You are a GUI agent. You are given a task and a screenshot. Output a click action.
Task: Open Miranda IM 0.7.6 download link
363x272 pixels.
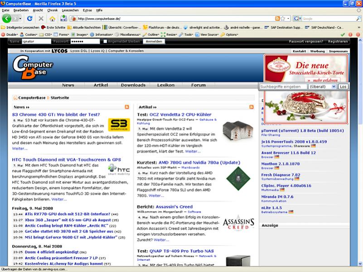click(277, 197)
